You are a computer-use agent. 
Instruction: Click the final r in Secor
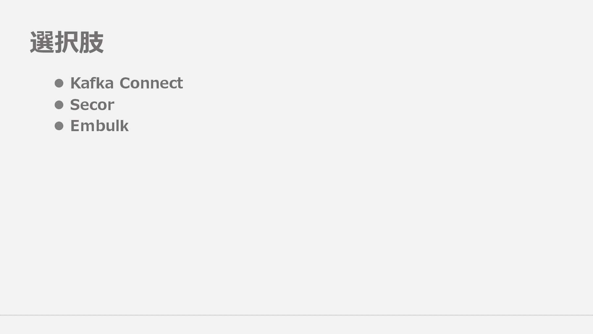(x=111, y=105)
